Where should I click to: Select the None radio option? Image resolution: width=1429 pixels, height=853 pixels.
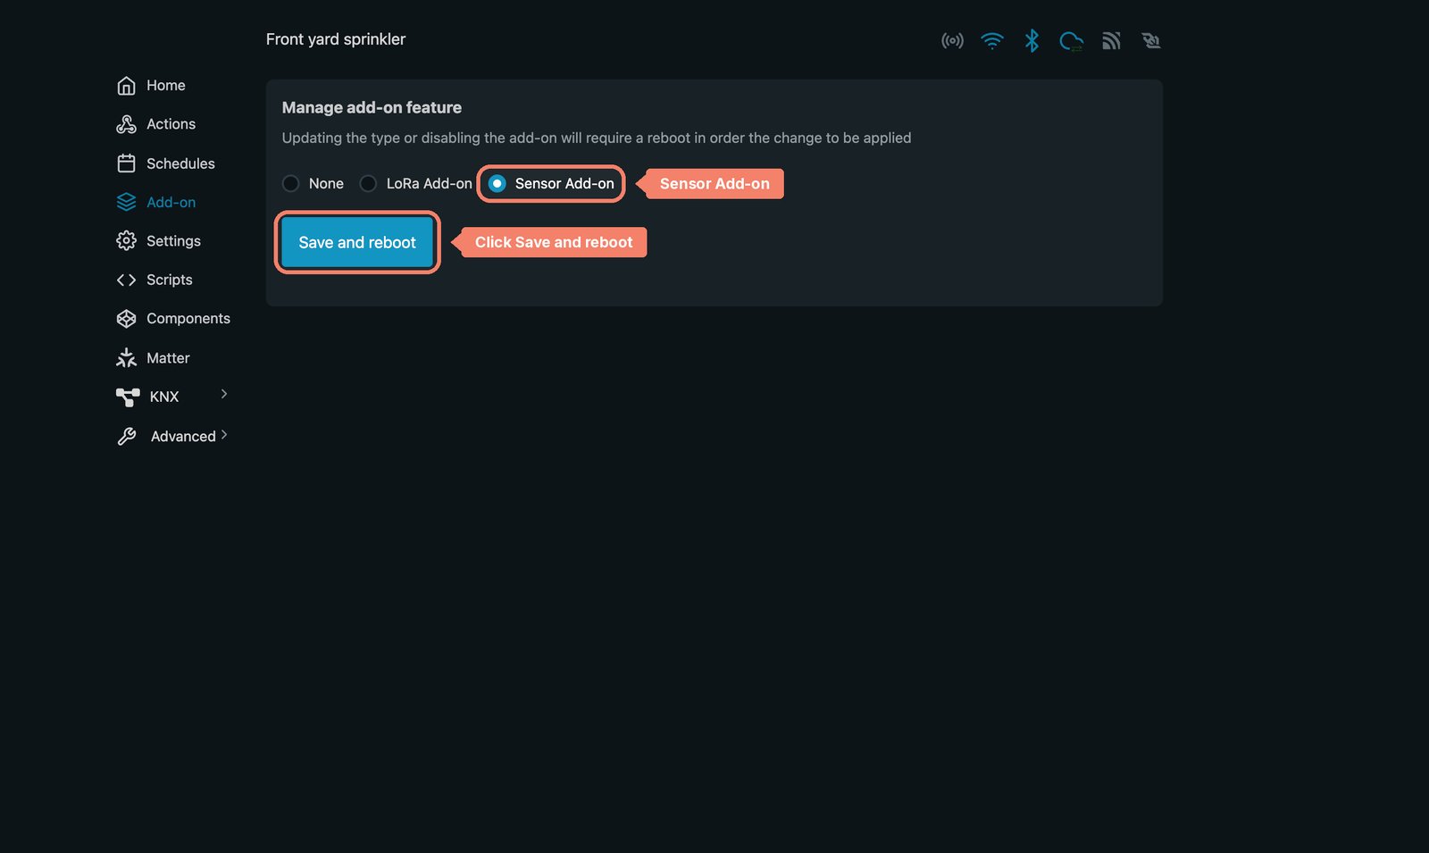[x=290, y=183]
